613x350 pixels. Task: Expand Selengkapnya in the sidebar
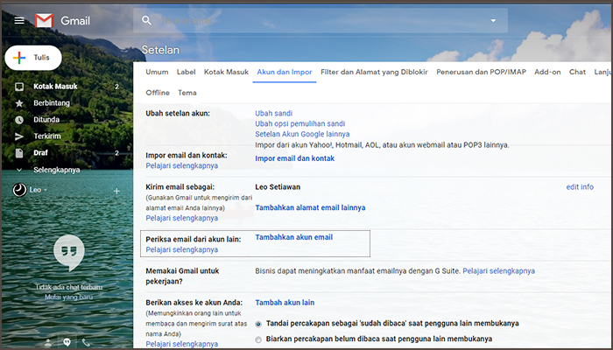56,169
